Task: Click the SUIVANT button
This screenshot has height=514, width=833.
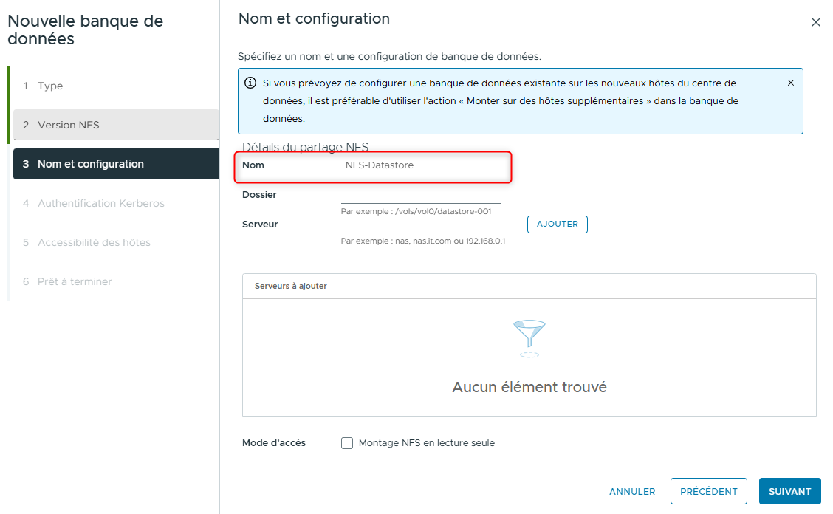Action: (789, 491)
